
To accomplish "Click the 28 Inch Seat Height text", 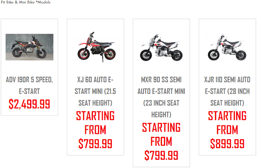I will [x=228, y=97].
